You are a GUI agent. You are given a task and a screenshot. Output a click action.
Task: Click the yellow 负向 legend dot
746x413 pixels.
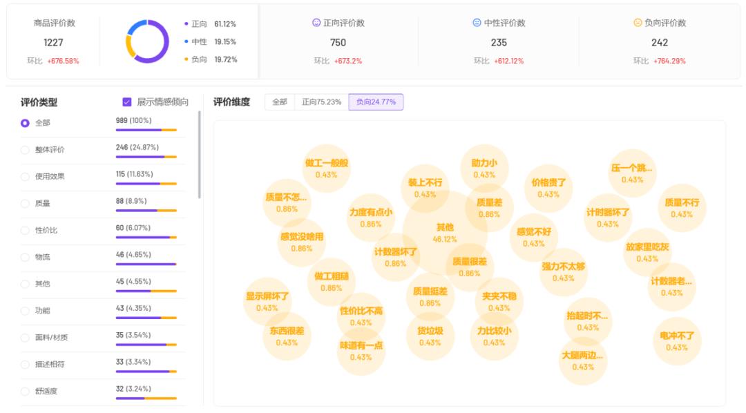tap(186, 59)
